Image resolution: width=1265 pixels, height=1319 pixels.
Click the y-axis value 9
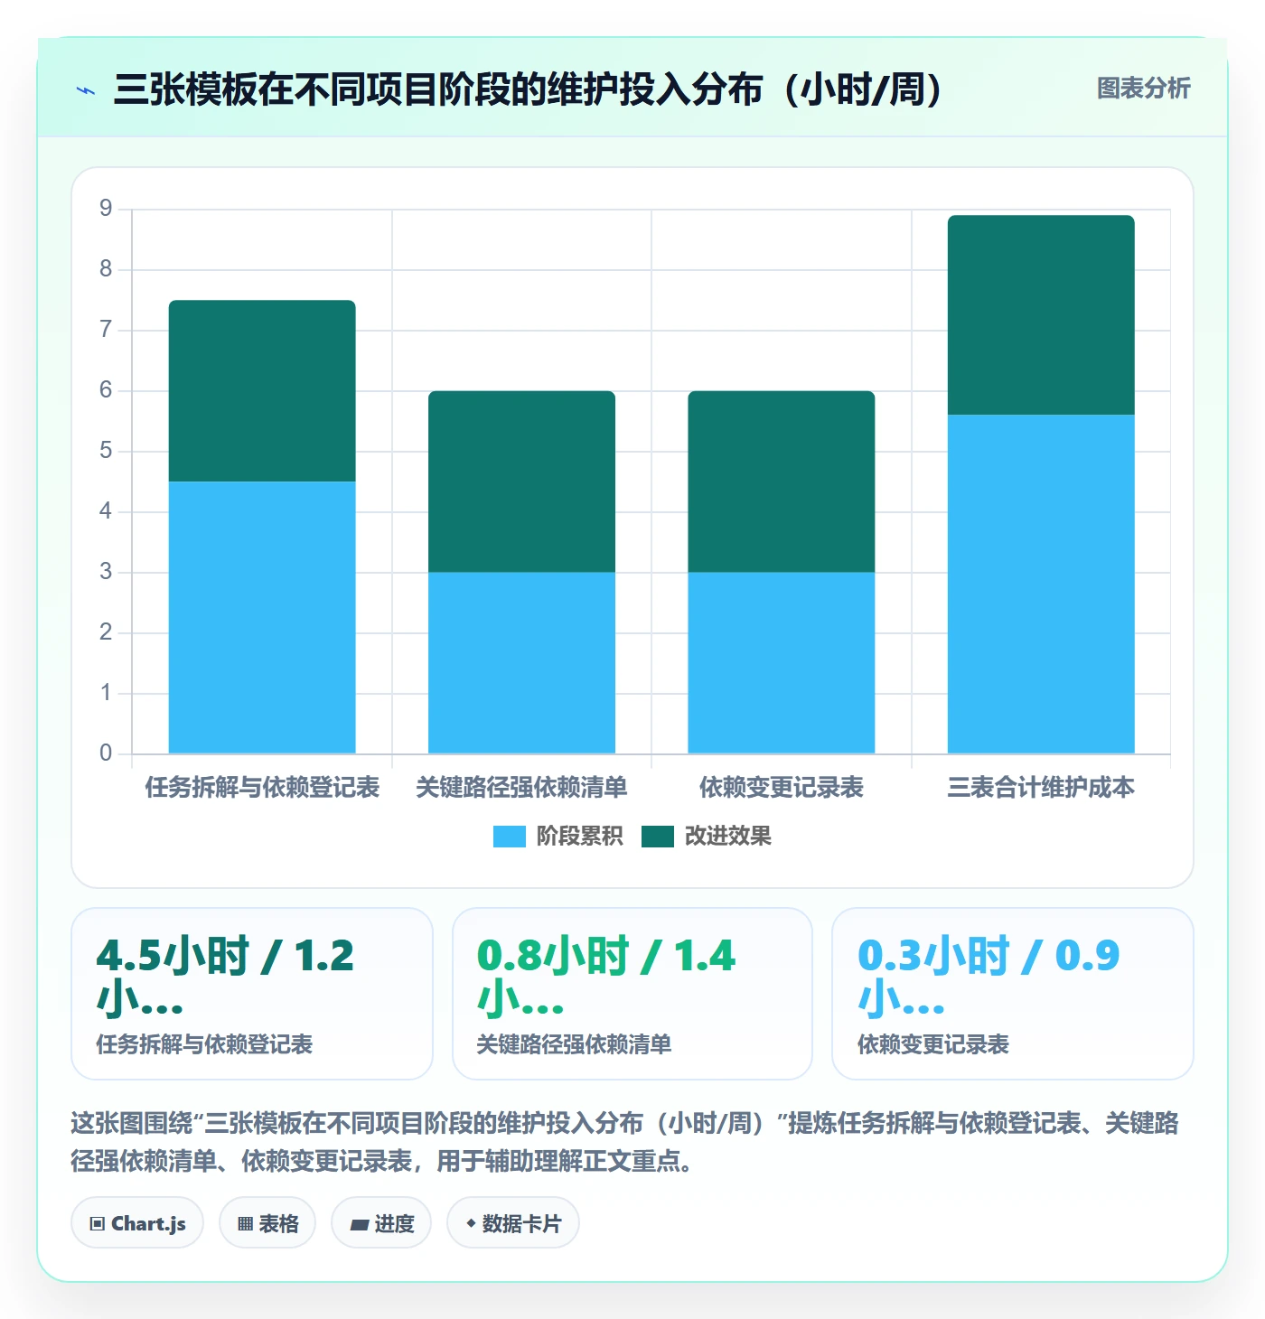click(x=106, y=209)
